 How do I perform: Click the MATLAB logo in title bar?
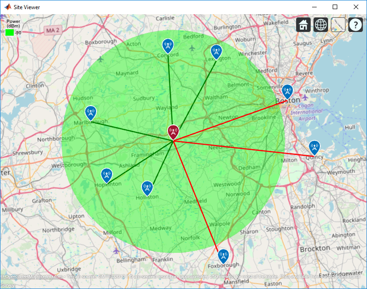[8, 7]
